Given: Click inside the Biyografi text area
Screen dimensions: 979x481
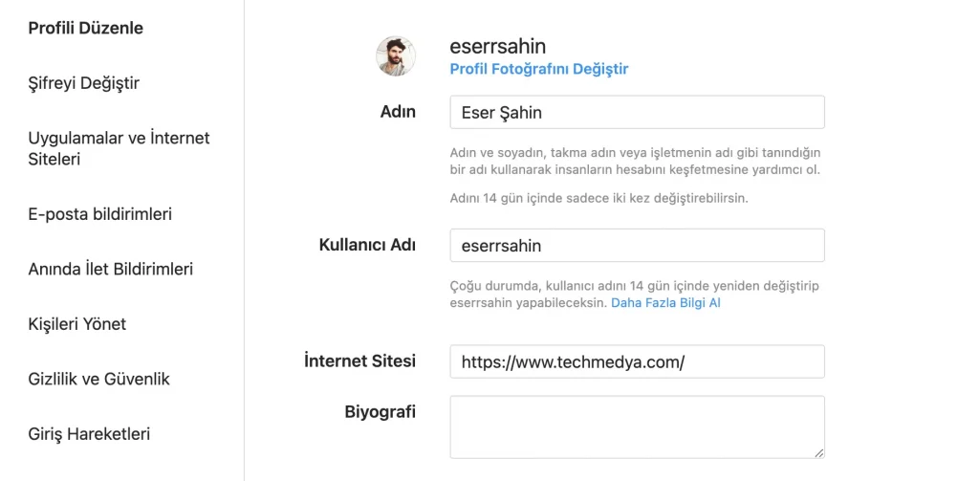Looking at the screenshot, I should (x=637, y=427).
